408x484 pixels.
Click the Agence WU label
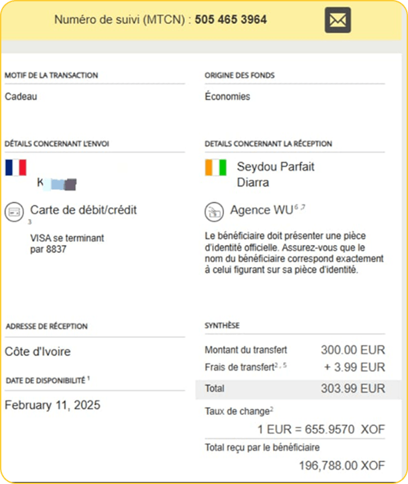260,210
